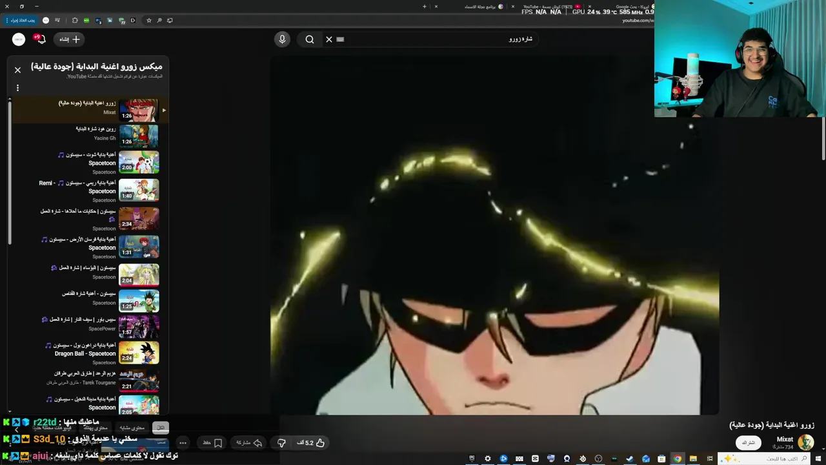Open Microsoft Store in the taskbar
The height and width of the screenshot is (465, 826).
click(x=661, y=459)
